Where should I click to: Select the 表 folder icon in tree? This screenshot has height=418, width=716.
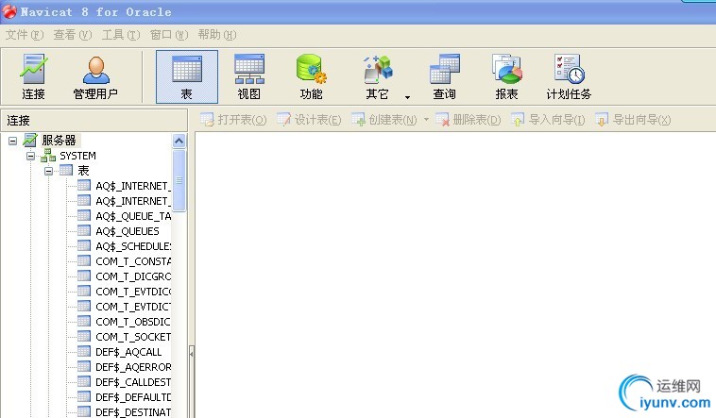[x=66, y=171]
